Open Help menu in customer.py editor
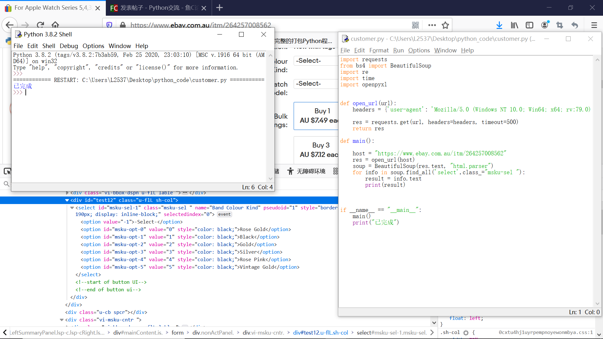Viewport: 603px width, 339px height. tap(467, 50)
